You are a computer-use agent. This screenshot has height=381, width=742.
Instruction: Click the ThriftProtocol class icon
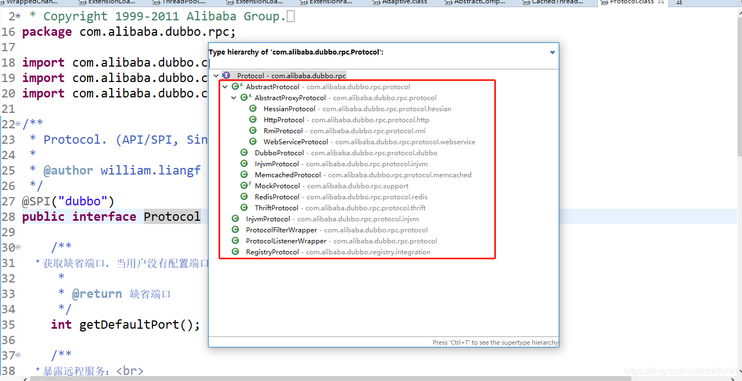point(244,208)
